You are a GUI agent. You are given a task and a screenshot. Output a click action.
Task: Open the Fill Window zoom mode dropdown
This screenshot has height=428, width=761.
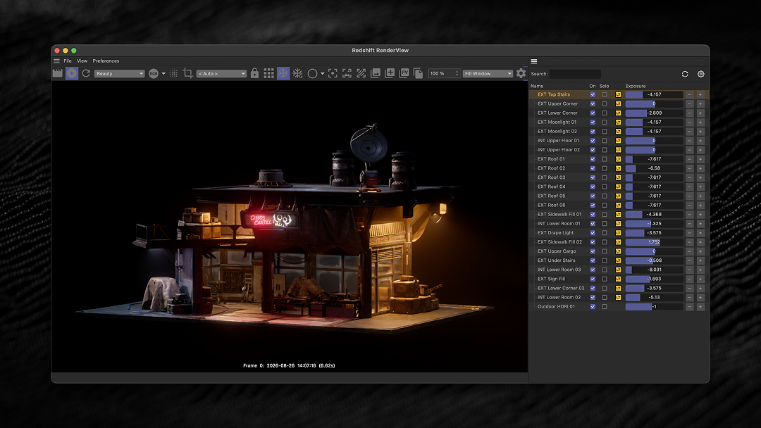488,74
